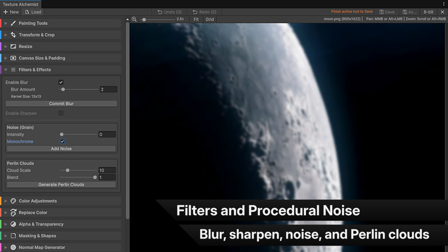Image resolution: width=448 pixels, height=252 pixels.
Task: Click the Replace Color icon
Action: 13,212
